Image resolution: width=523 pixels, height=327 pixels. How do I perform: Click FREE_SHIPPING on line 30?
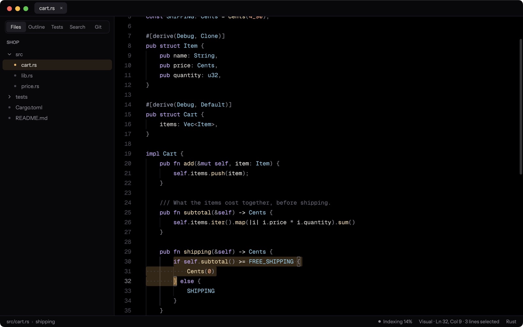[x=271, y=261]
